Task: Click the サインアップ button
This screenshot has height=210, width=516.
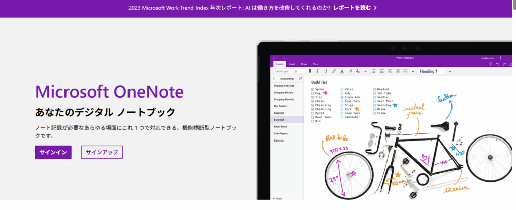Action: click(102, 152)
